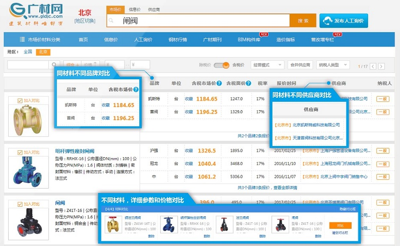Go to next page arrow beside 1/17
Image resolution: width=400 pixels, height=246 pixels.
[x=381, y=66]
